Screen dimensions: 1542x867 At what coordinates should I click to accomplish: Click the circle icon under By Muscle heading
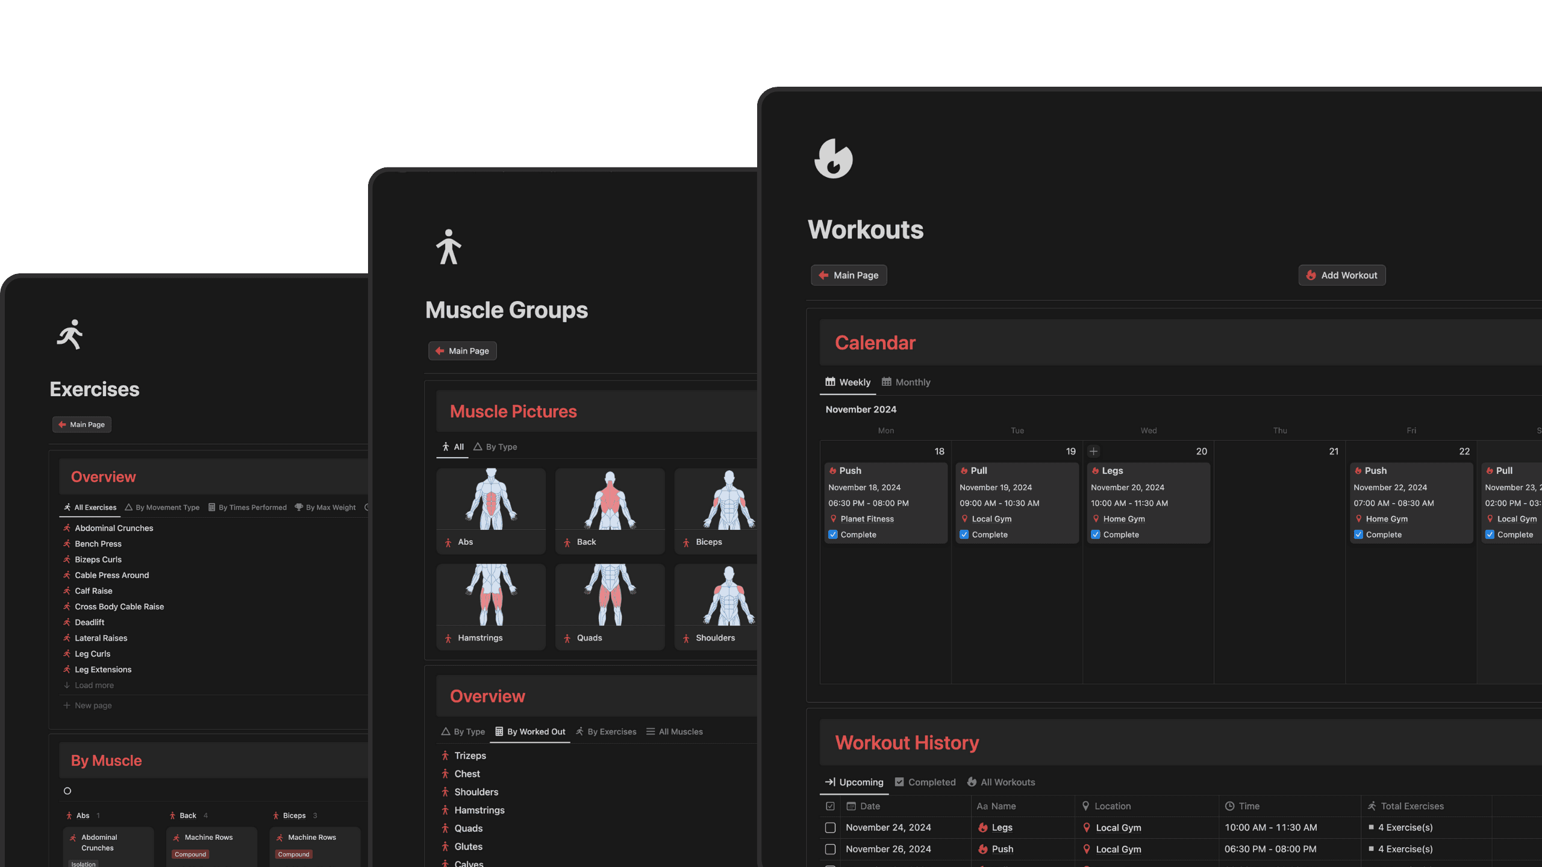67,791
